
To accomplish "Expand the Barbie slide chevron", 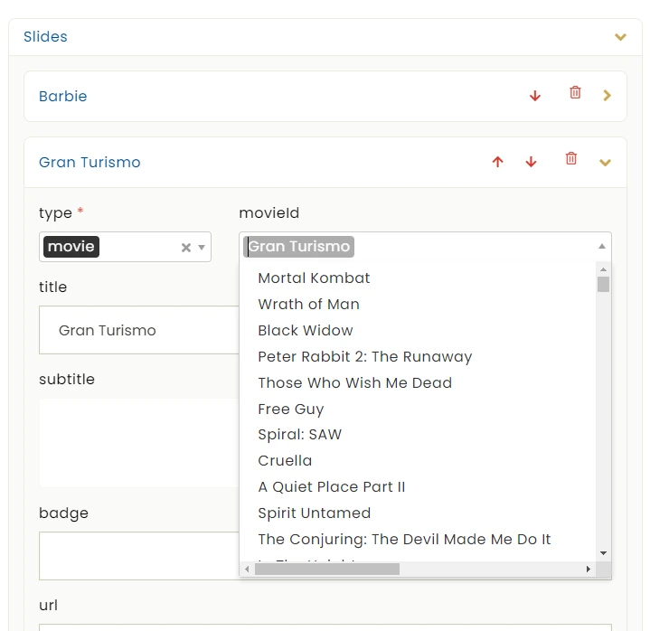I will tap(607, 96).
